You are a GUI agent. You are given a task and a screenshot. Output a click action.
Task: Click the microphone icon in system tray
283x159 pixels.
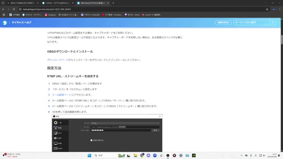251,155
